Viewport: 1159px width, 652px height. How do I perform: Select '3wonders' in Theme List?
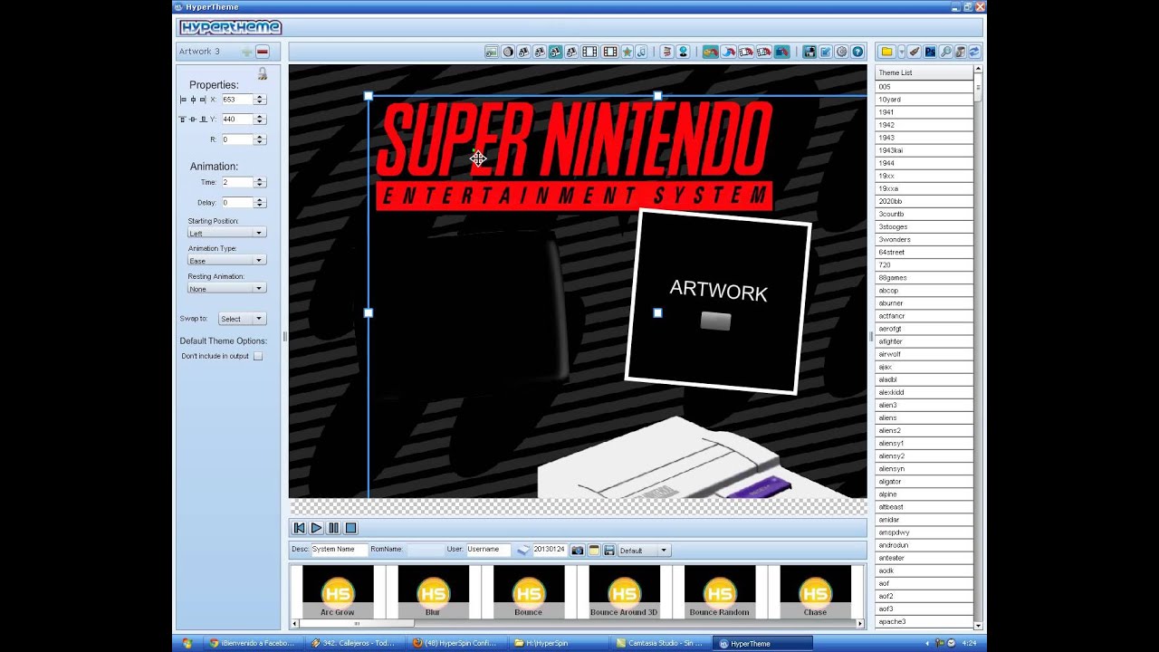pos(924,239)
